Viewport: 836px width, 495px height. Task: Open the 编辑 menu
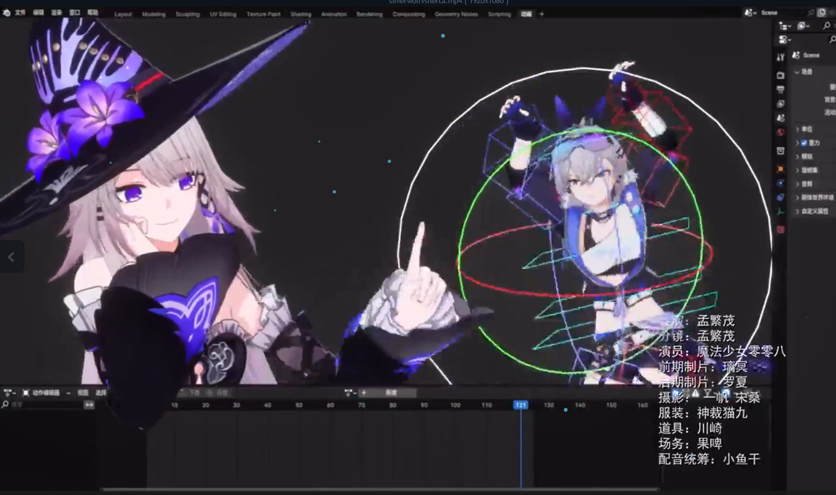point(38,13)
